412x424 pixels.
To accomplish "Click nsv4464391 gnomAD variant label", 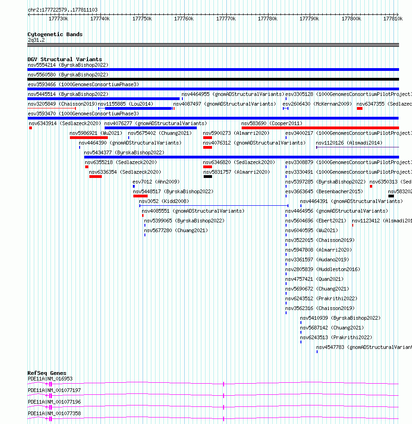I will (351, 202).
